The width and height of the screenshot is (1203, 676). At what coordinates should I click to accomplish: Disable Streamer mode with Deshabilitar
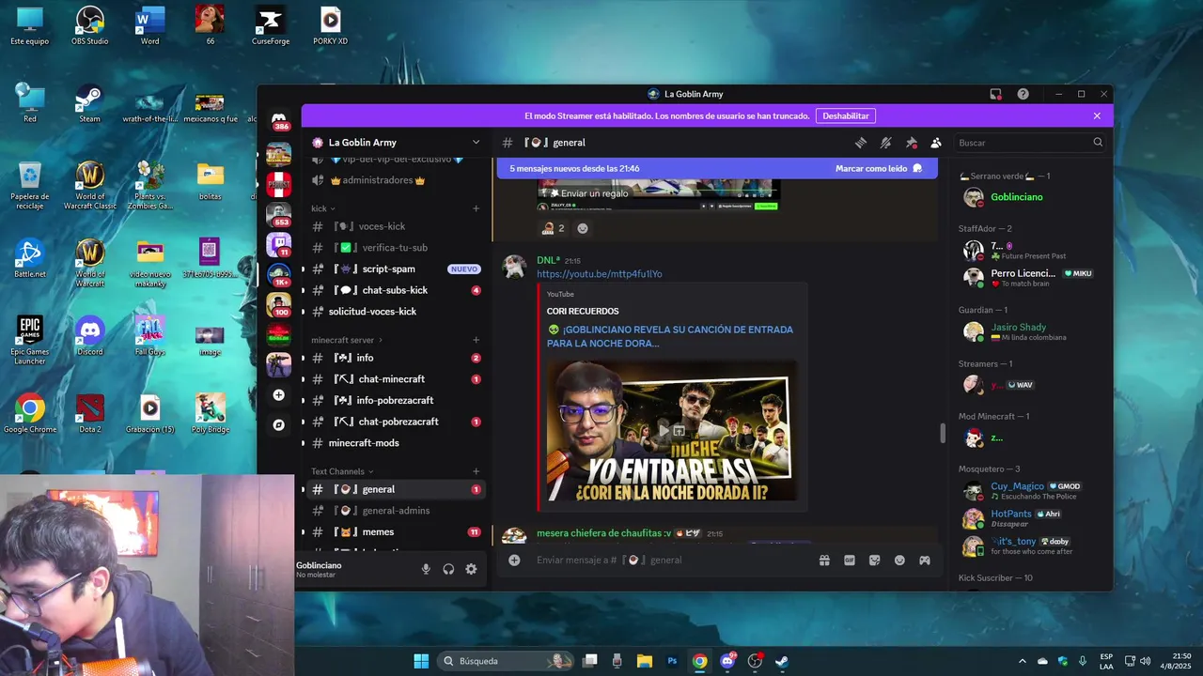pos(846,115)
